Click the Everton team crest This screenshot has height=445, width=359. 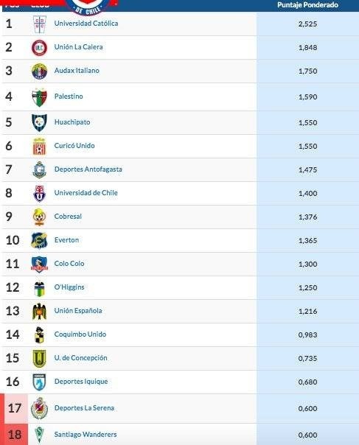39,241
